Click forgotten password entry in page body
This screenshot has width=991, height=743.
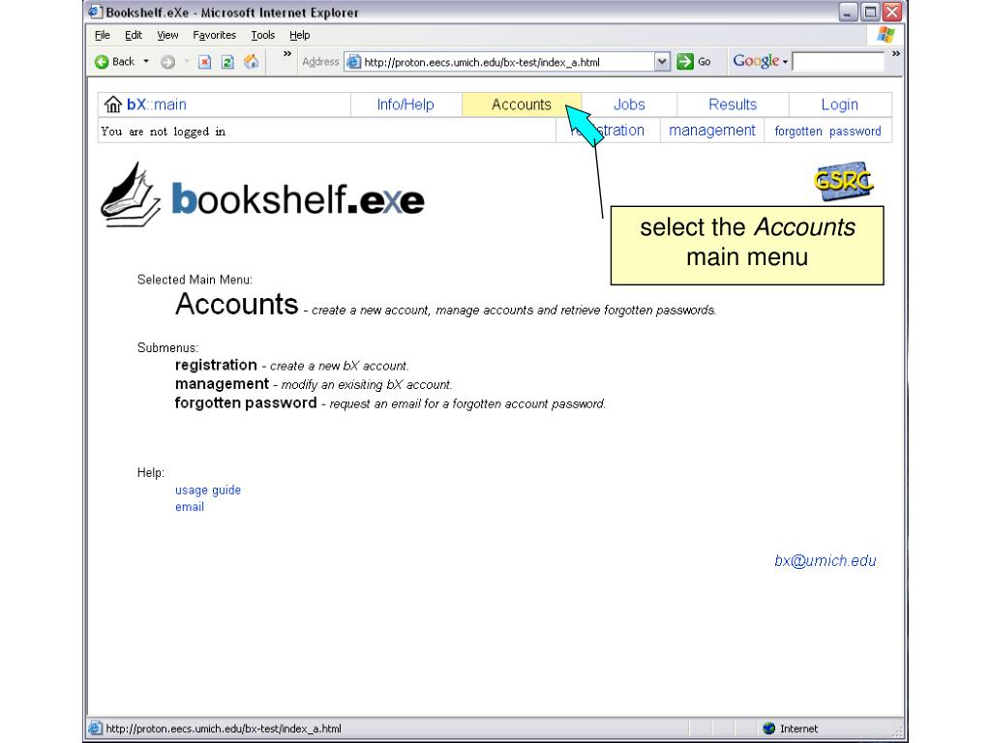[246, 403]
